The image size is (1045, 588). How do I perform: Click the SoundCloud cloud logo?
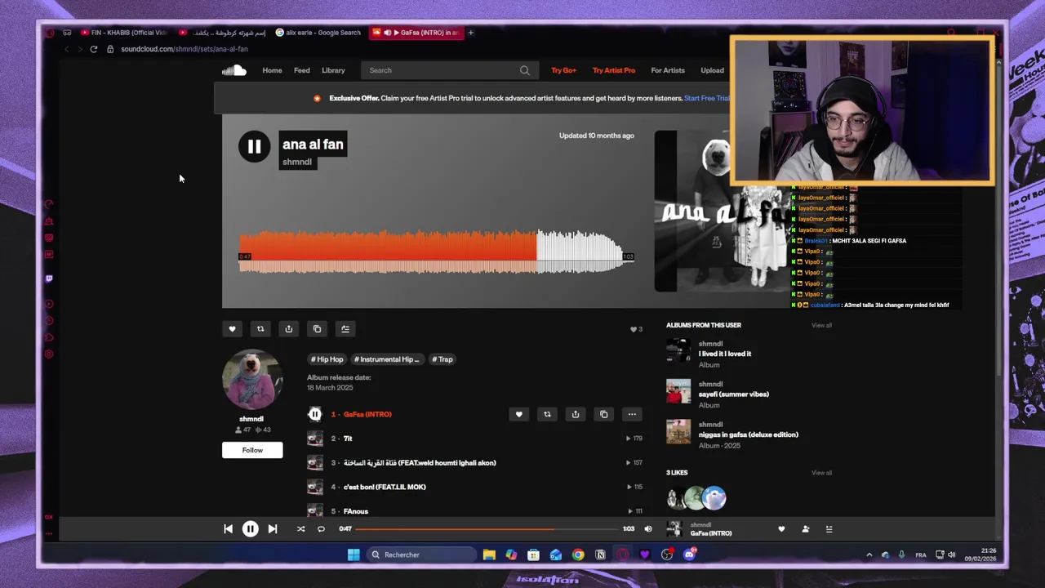coord(234,70)
